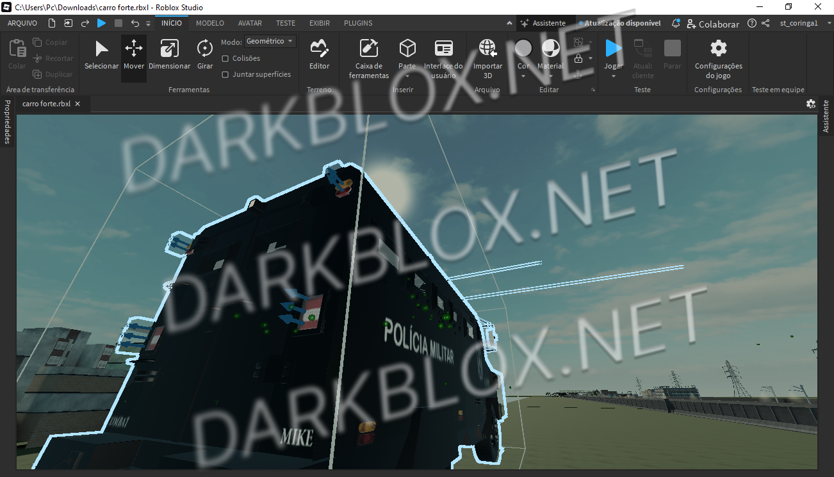The image size is (834, 477).
Task: Open Interface do usuário panel
Action: click(443, 59)
